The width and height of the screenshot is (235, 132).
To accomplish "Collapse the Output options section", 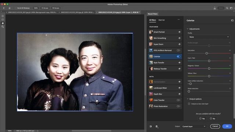I will point(188,99).
